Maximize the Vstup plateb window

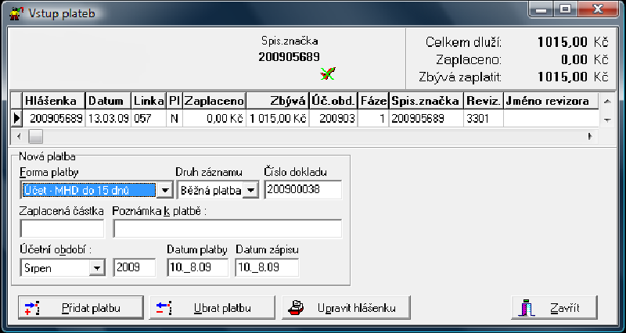[x=564, y=9]
